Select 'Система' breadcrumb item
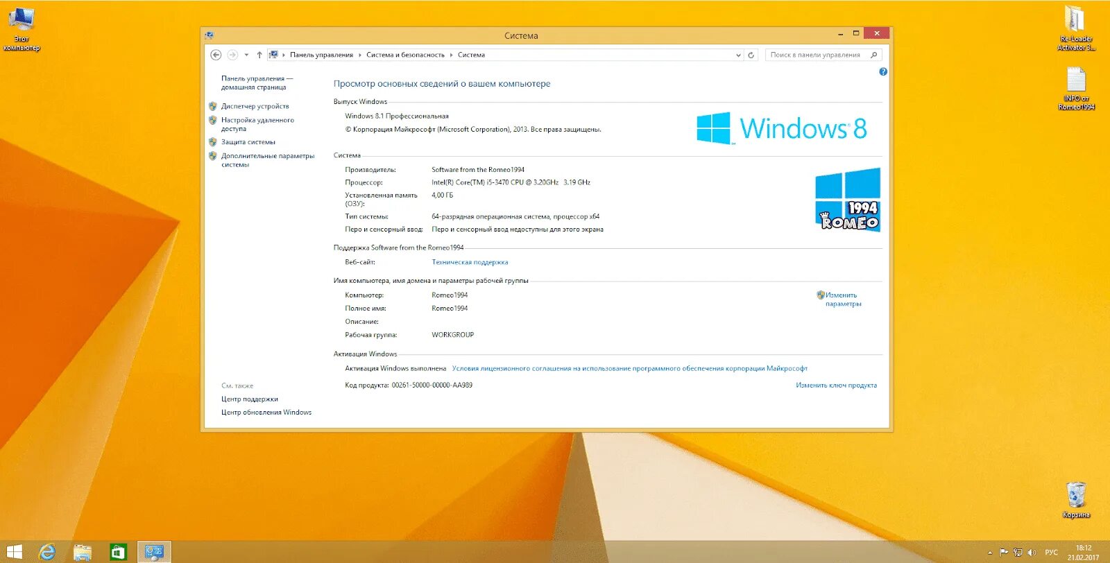This screenshot has height=563, width=1110. [471, 55]
